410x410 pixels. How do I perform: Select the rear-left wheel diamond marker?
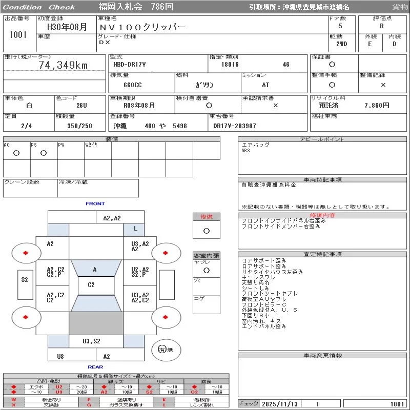[26, 317]
